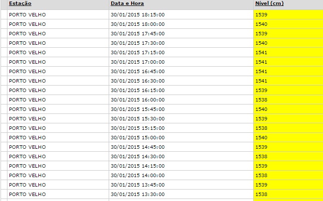Select the 30/01/2015 16:45:00 date cell
The width and height of the screenshot is (323, 201).
click(x=138, y=72)
